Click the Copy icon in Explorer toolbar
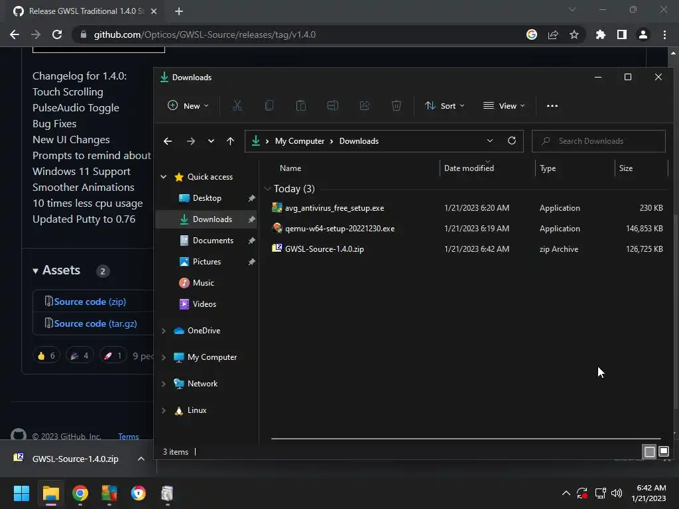679x509 pixels. pos(269,105)
